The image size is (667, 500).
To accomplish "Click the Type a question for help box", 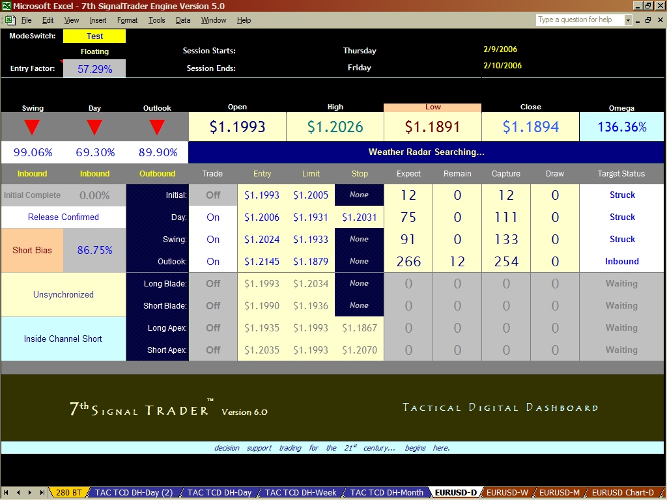I will click(579, 20).
